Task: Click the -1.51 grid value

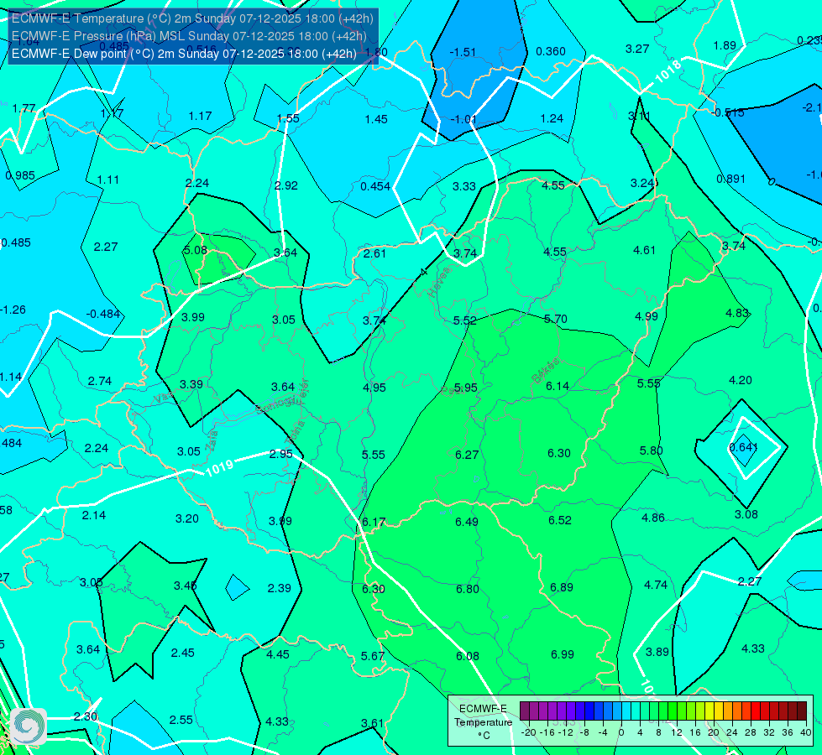Action: point(463,52)
